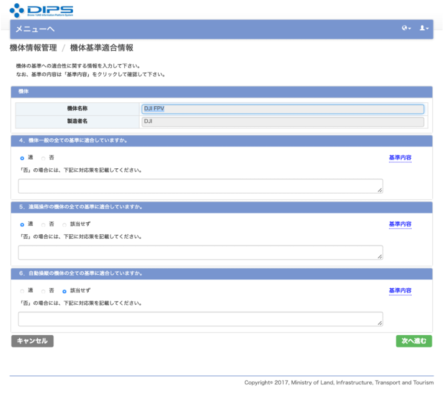The height and width of the screenshot is (393, 443).
Task: Click the 機体名称 field containing DJI FPV
Action: coord(282,109)
